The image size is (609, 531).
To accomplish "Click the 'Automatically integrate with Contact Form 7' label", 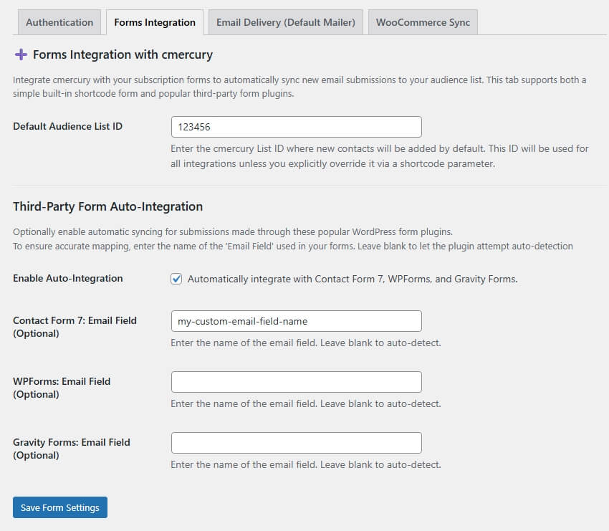I will tap(352, 279).
